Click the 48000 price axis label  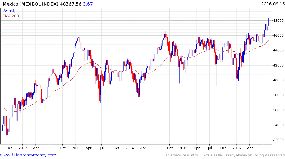(x=278, y=20)
